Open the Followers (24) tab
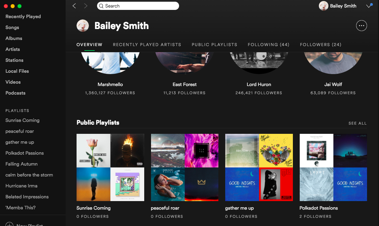Screen dimensions: 379x226 point(321,45)
